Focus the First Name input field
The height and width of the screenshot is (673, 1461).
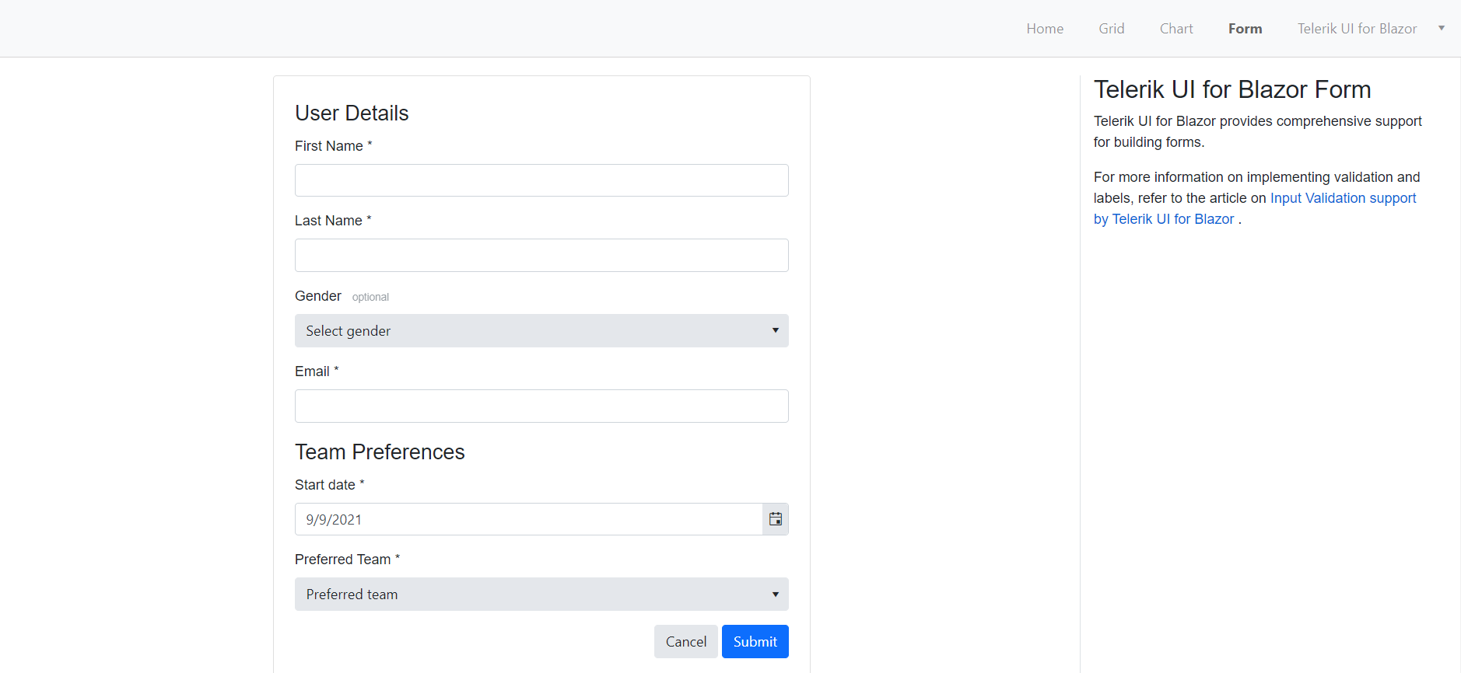(541, 180)
